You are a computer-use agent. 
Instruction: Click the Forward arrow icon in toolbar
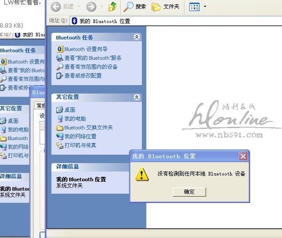(91, 7)
